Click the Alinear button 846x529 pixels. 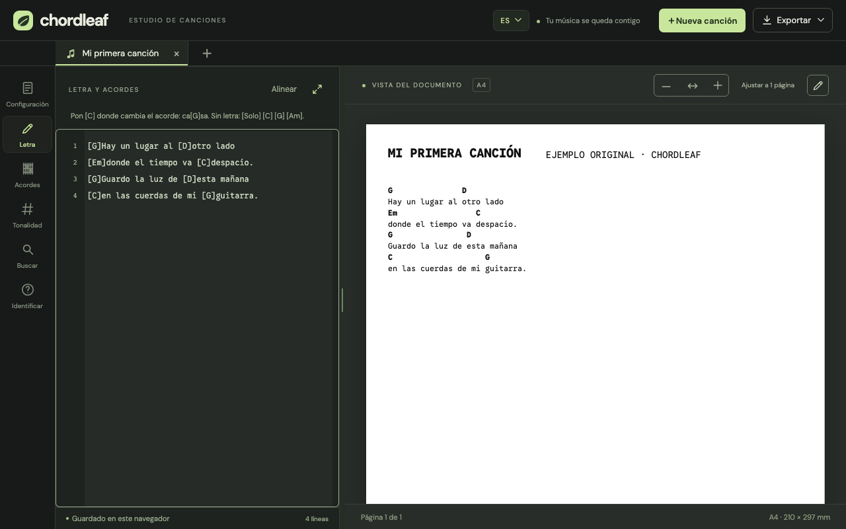284,89
